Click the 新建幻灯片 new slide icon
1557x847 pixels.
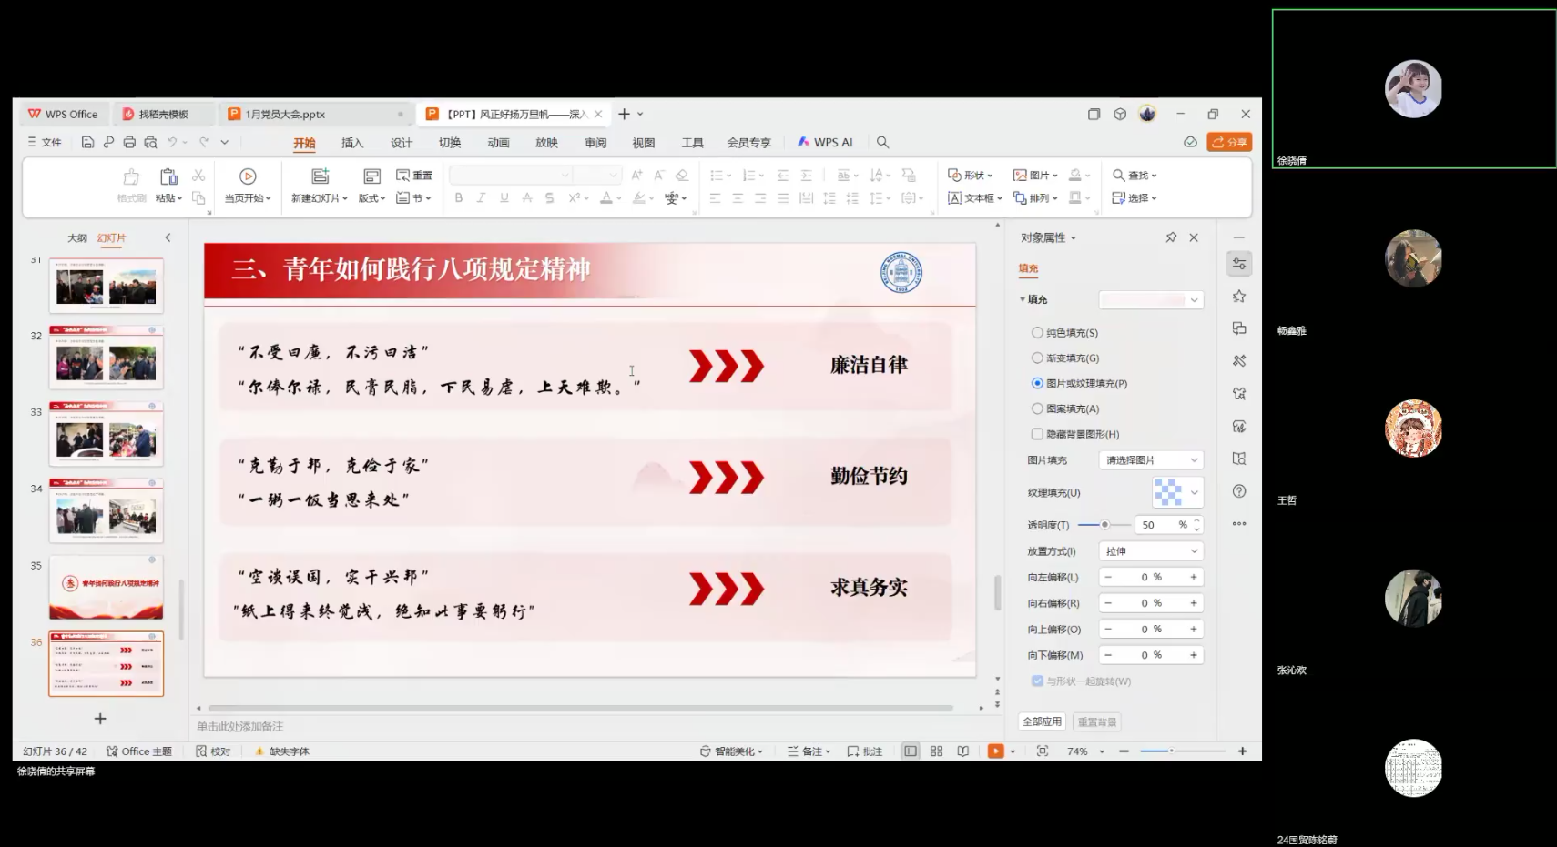click(320, 176)
